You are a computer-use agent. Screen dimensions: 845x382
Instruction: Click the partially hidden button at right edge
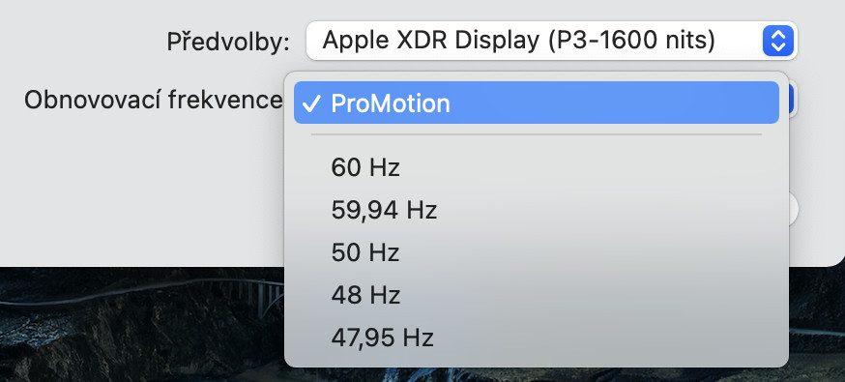[793, 209]
